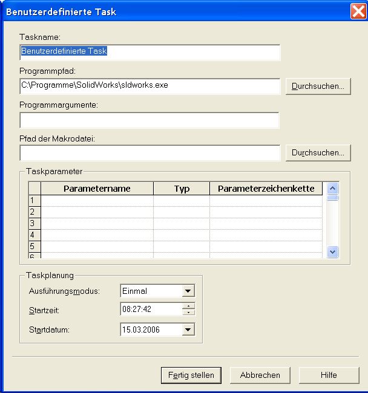
Task: Click the table scrollbar thumb
Action: (333, 198)
